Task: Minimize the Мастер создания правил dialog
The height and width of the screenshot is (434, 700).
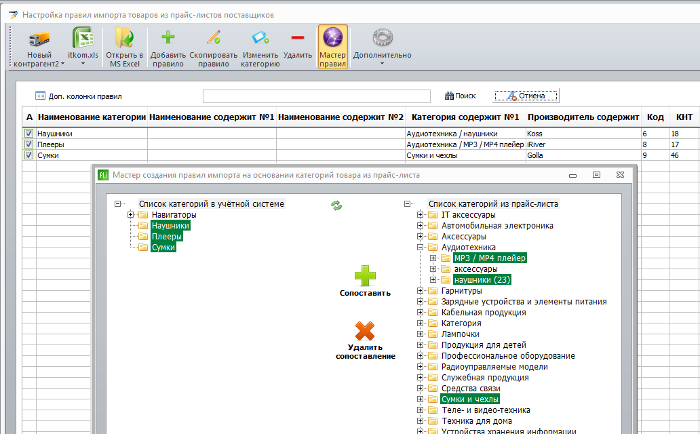Action: point(572,176)
